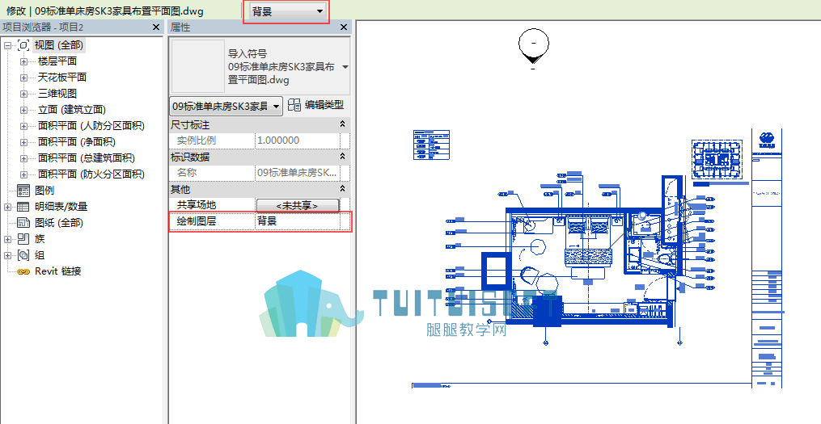Viewport: 821px width, 424px height.
Task: Click the Revit 链接 link icon
Action: pos(23,271)
